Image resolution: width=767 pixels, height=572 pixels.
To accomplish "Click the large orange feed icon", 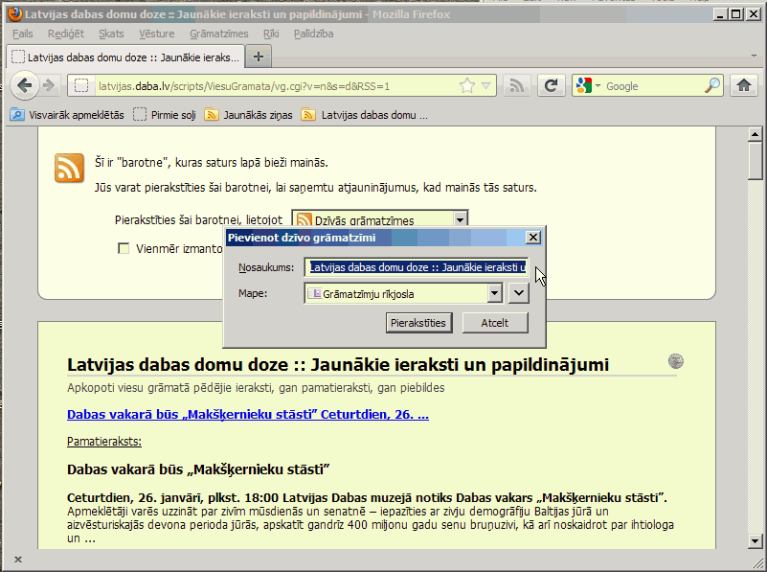I will (69, 168).
